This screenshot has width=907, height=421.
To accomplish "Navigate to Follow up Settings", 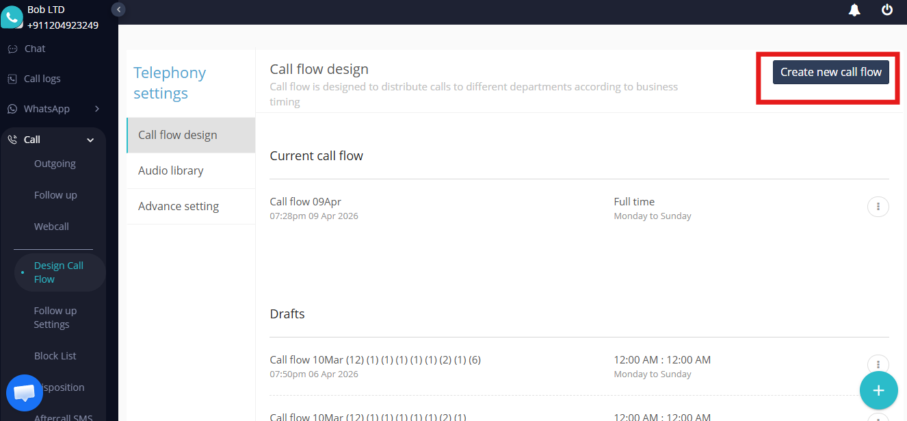I will tap(55, 318).
